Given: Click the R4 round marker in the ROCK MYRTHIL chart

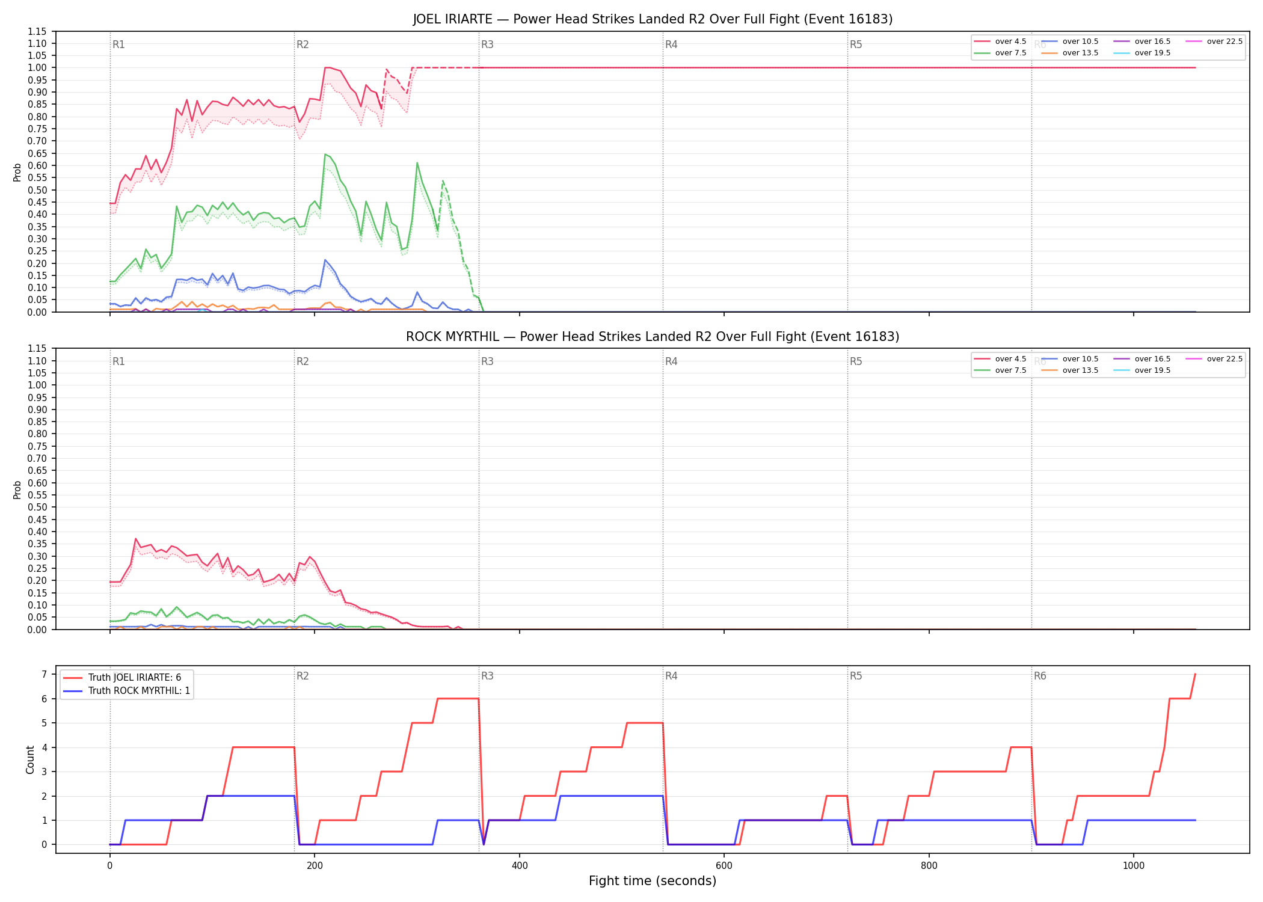Looking at the screenshot, I should (x=671, y=361).
